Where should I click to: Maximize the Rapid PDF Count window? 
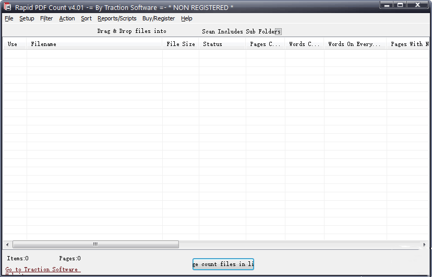click(x=400, y=5)
